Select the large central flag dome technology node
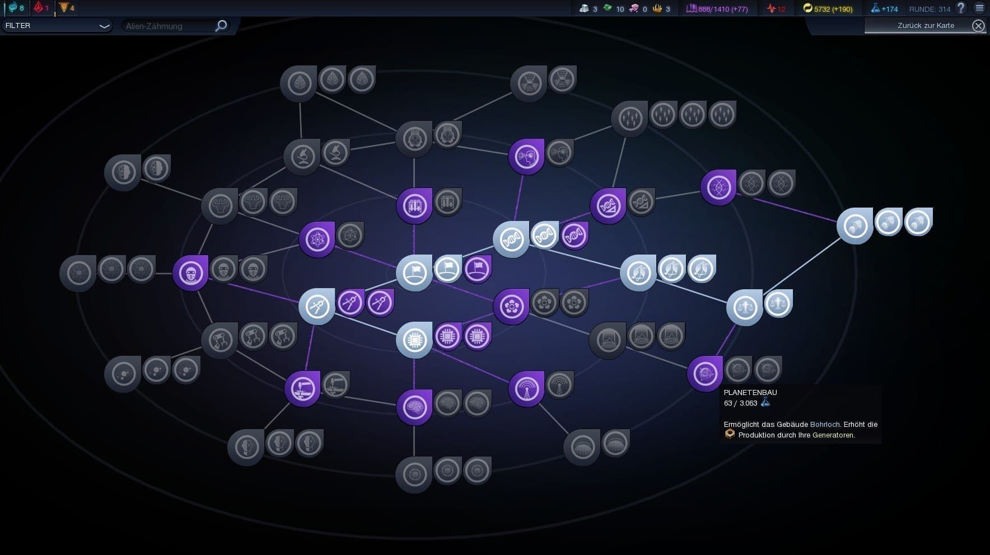This screenshot has height=555, width=990. pos(414,273)
